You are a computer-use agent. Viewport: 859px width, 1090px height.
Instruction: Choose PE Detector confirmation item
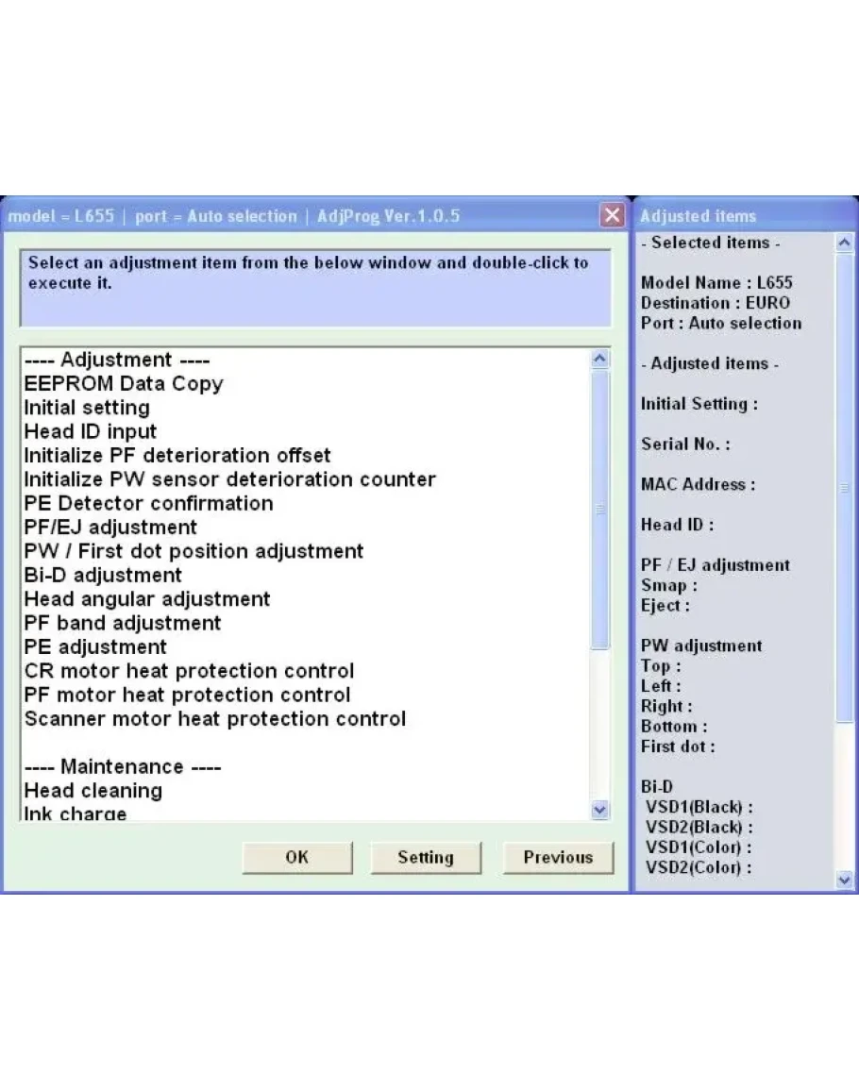(x=148, y=503)
